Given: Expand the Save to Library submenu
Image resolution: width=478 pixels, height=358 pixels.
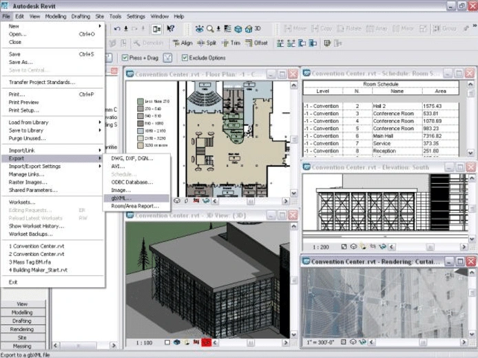Looking at the screenshot, I should [100, 130].
